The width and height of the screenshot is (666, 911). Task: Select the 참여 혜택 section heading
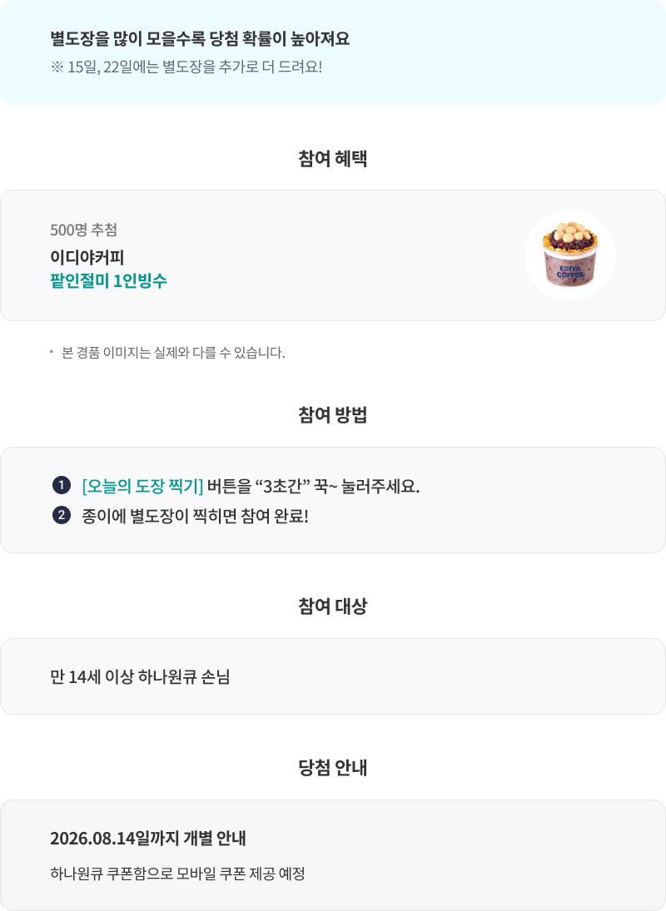point(332,158)
